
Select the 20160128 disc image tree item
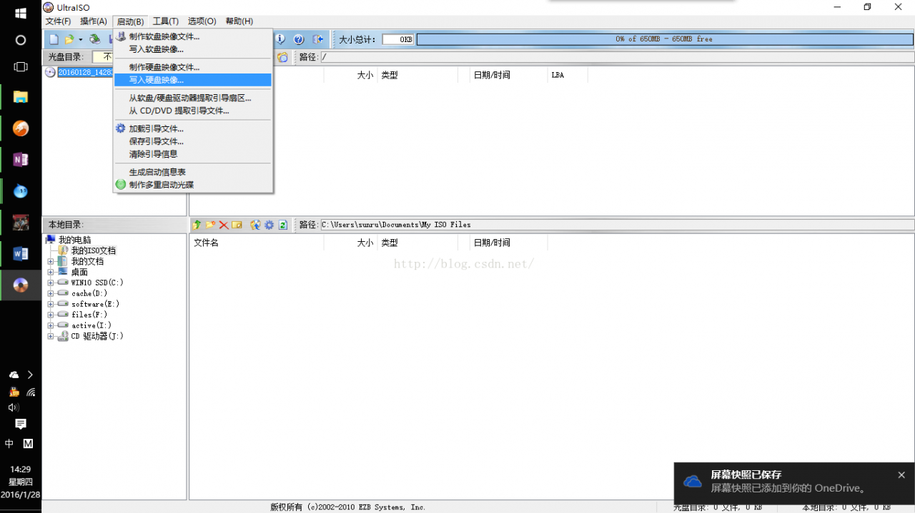point(85,72)
